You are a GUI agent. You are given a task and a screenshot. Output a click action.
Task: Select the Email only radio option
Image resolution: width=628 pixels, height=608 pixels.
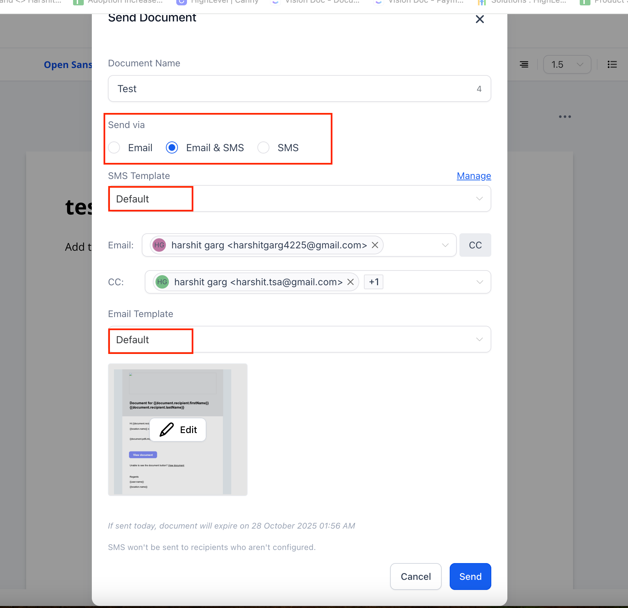pyautogui.click(x=114, y=147)
